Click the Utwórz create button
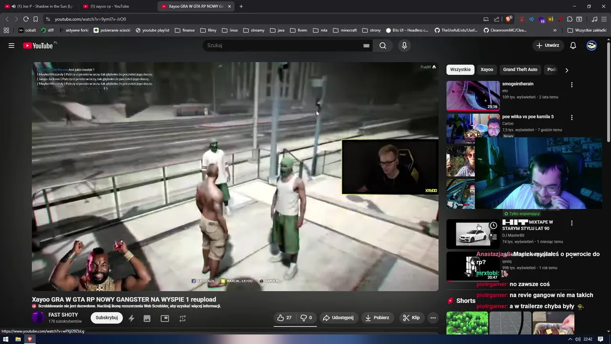This screenshot has width=611, height=344. coord(548,45)
